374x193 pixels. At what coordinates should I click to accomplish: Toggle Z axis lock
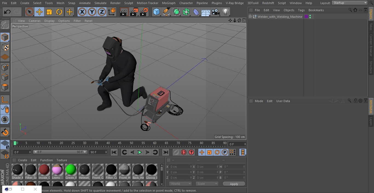pos(102,12)
